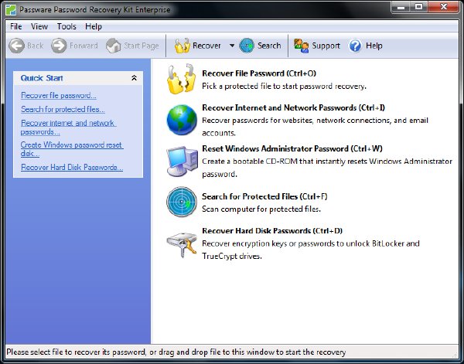Open the Tools menu
The image size is (464, 364).
67,26
